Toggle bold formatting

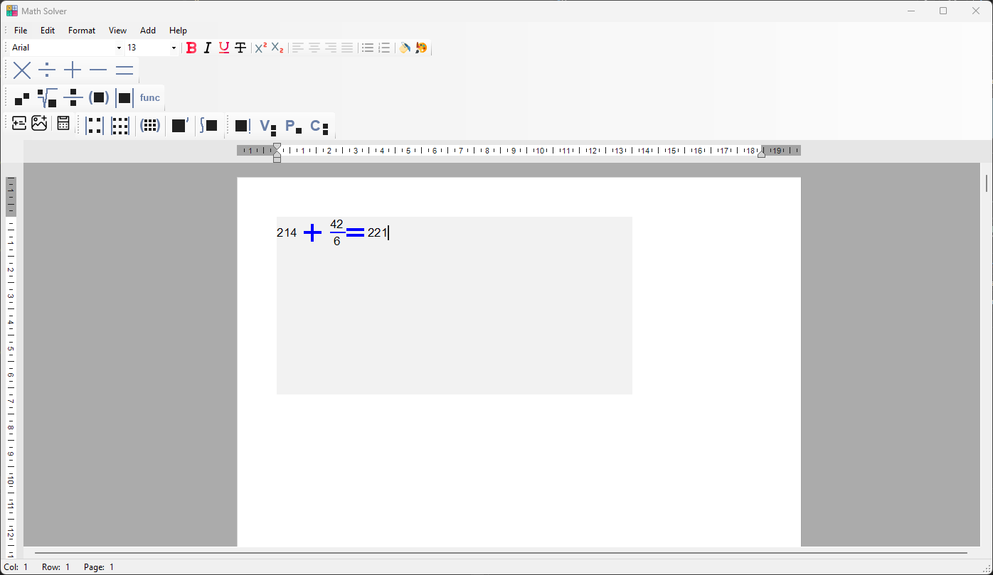pyautogui.click(x=191, y=48)
